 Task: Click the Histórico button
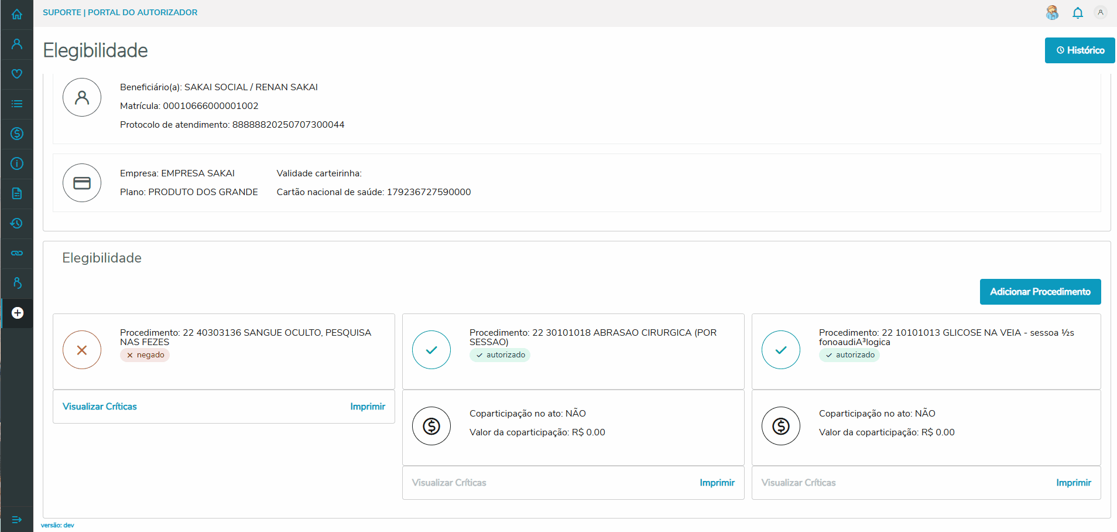[1080, 50]
